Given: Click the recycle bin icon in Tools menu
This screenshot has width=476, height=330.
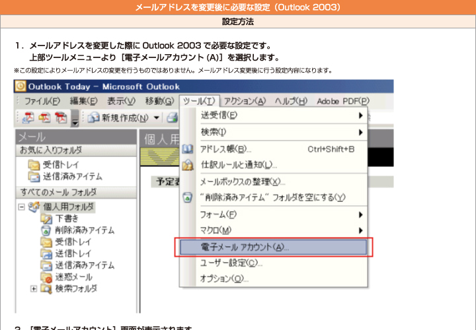Looking at the screenshot, I should (x=188, y=197).
